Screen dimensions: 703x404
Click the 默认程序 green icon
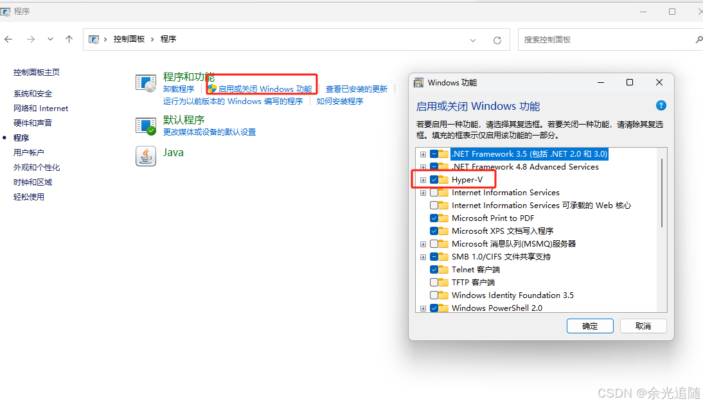146,124
